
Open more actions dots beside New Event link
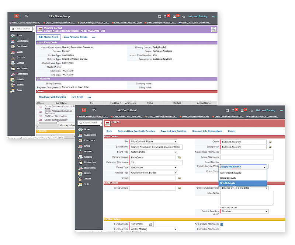tap(89, 97)
